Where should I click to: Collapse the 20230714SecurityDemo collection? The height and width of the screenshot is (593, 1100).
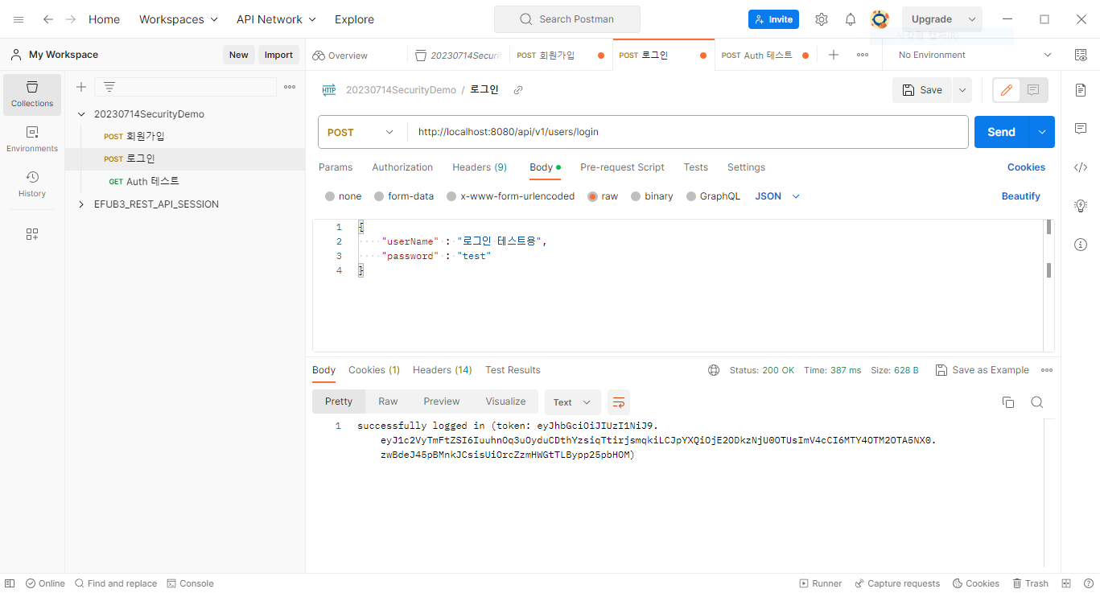point(81,114)
